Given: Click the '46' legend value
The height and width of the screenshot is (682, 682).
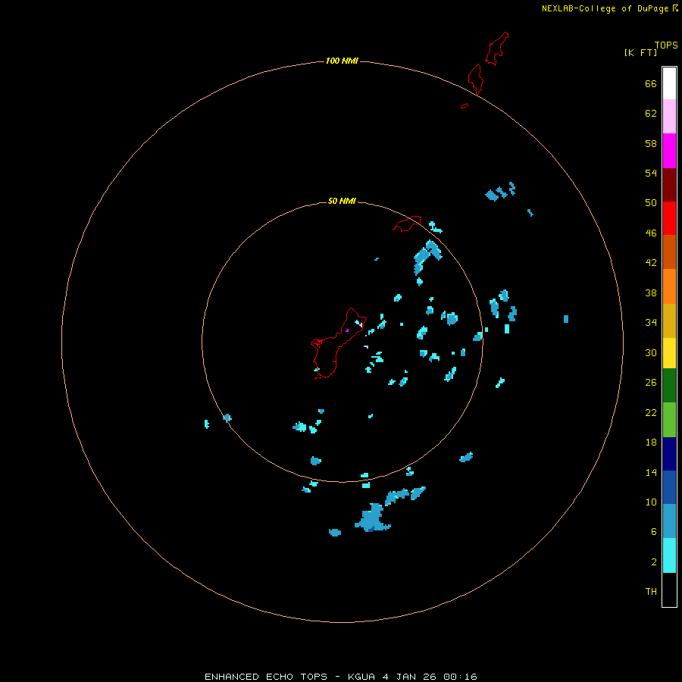Looking at the screenshot, I should pyautogui.click(x=651, y=233).
